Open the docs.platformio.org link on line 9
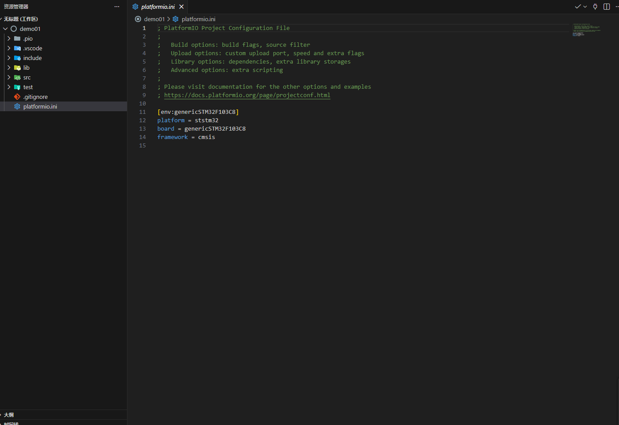The image size is (619, 425). 247,95
